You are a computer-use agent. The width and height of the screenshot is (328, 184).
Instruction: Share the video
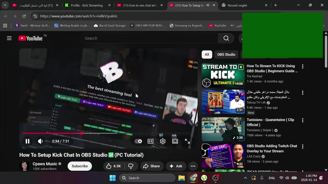point(151,166)
